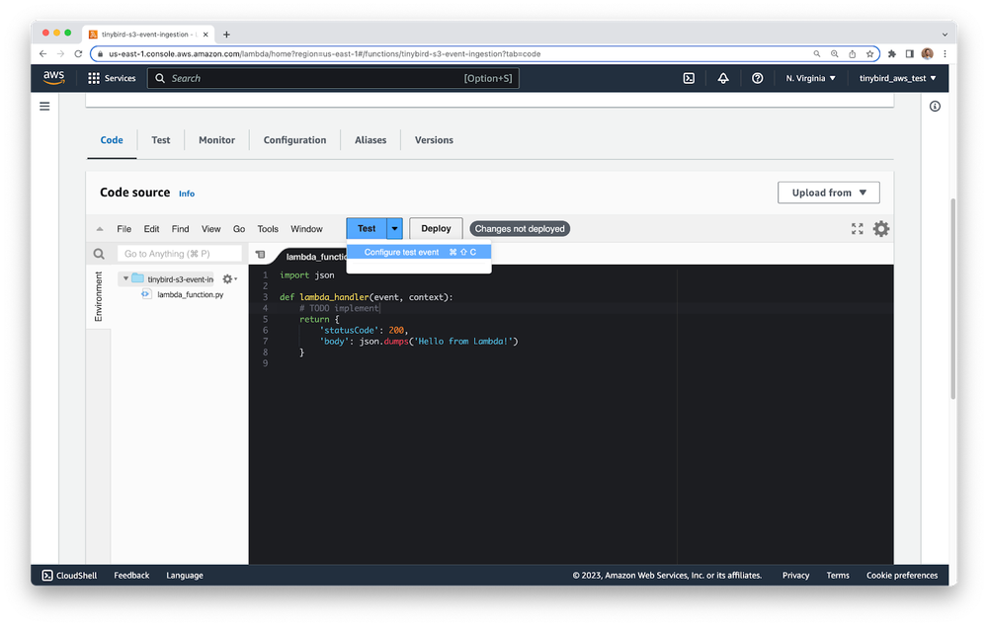This screenshot has width=988, height=626.
Task: Expand the Test button dropdown arrow
Action: point(394,228)
